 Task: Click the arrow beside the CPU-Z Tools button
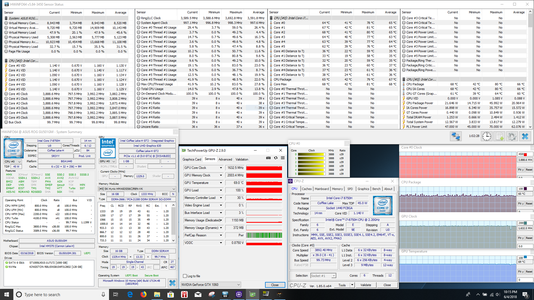pyautogui.click(x=352, y=285)
